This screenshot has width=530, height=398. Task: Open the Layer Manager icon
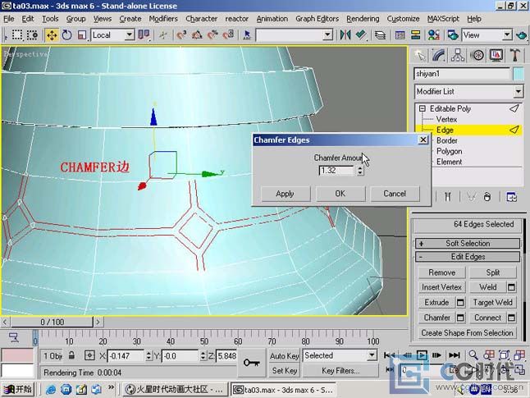380,34
